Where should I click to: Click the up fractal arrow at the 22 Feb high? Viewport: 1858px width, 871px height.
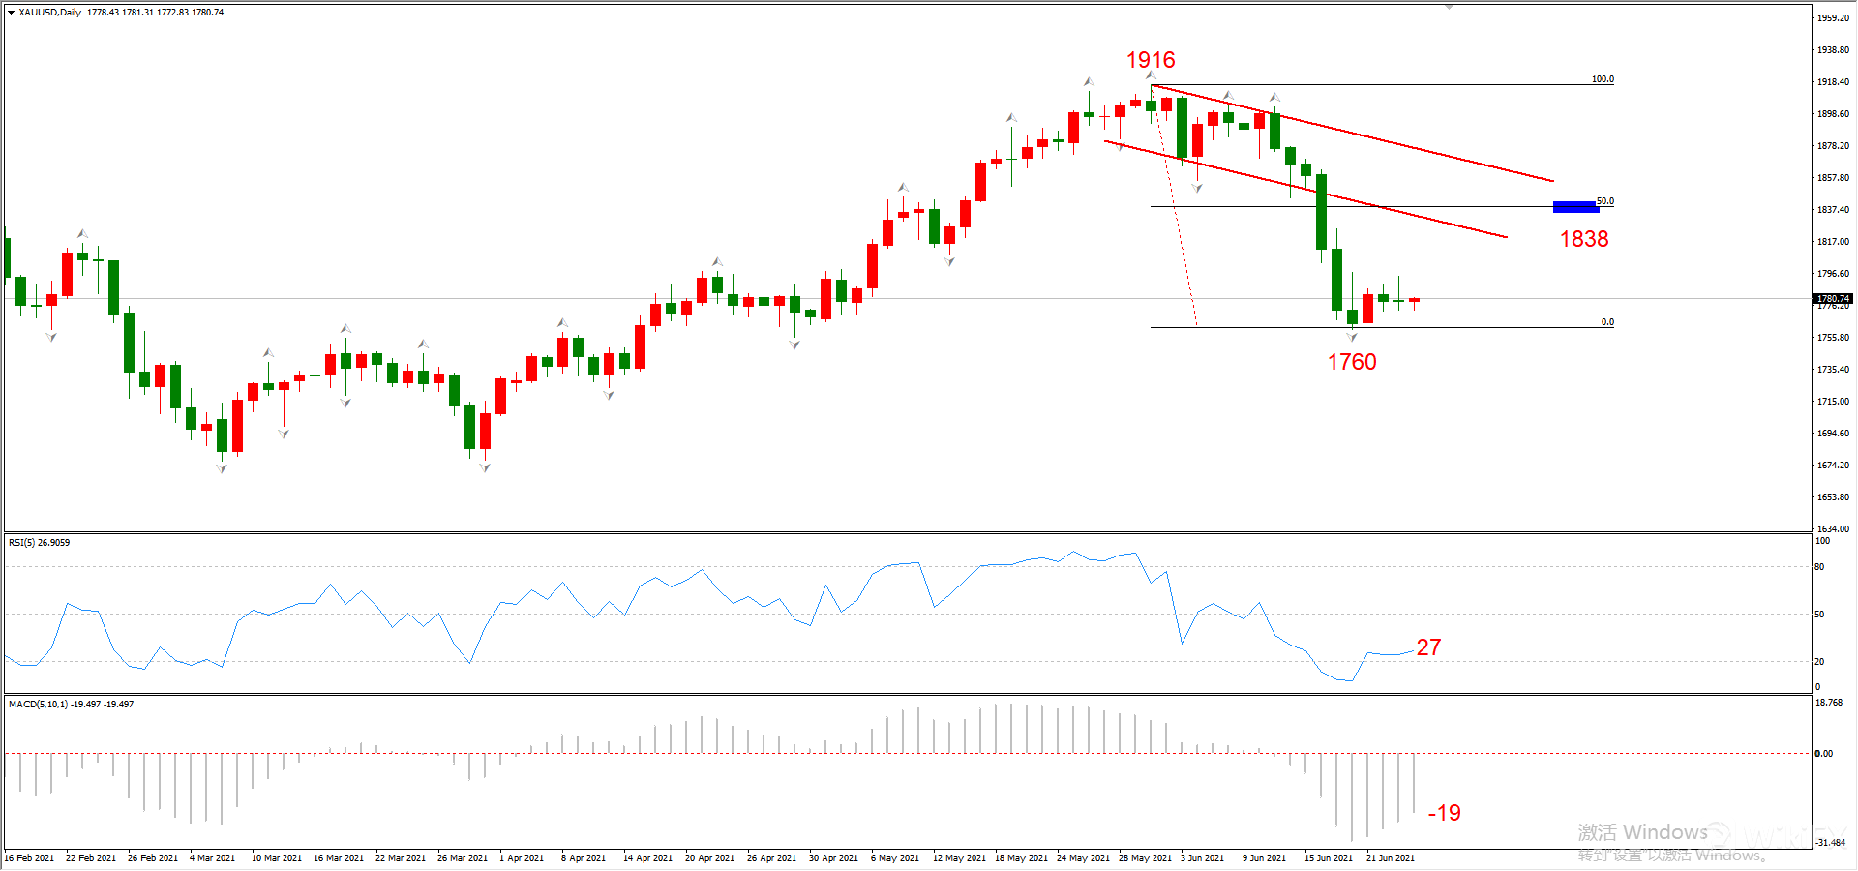pos(82,233)
